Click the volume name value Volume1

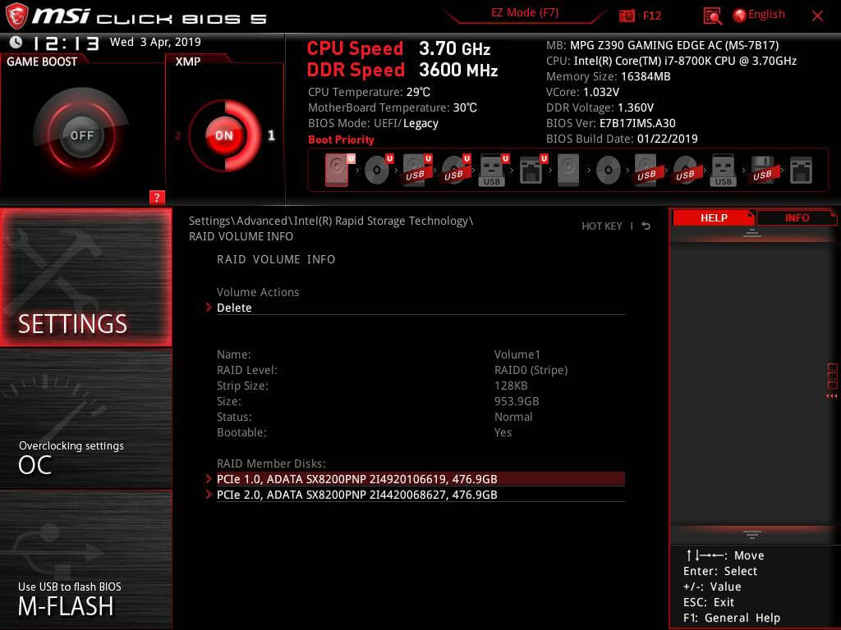coord(517,354)
